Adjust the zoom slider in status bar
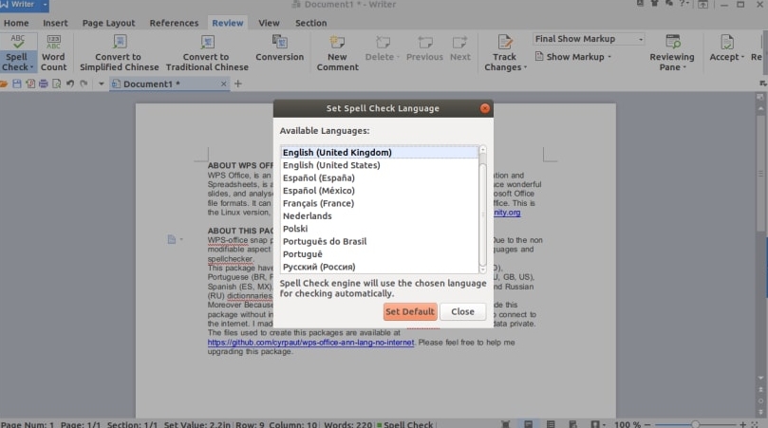The height and width of the screenshot is (428, 768). point(695,423)
